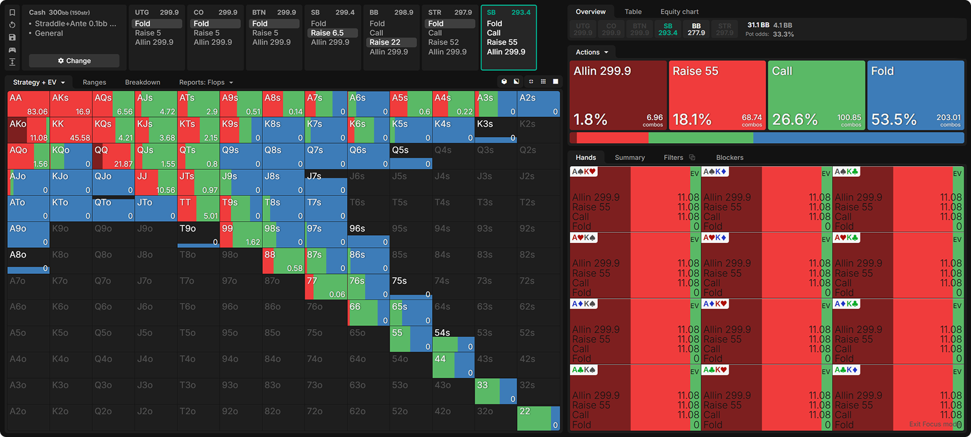Click green Call segment of frequency bar
Screen dimensions: 971x437
coord(701,138)
